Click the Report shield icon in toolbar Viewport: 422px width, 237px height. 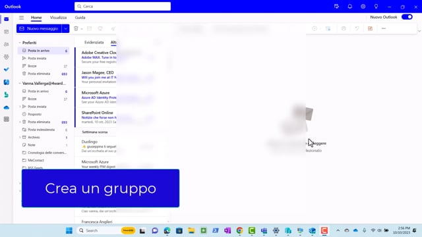click(100, 28)
